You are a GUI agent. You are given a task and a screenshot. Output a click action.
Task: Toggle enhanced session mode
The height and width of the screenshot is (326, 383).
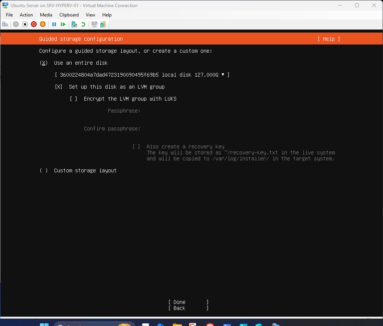[x=94, y=24]
